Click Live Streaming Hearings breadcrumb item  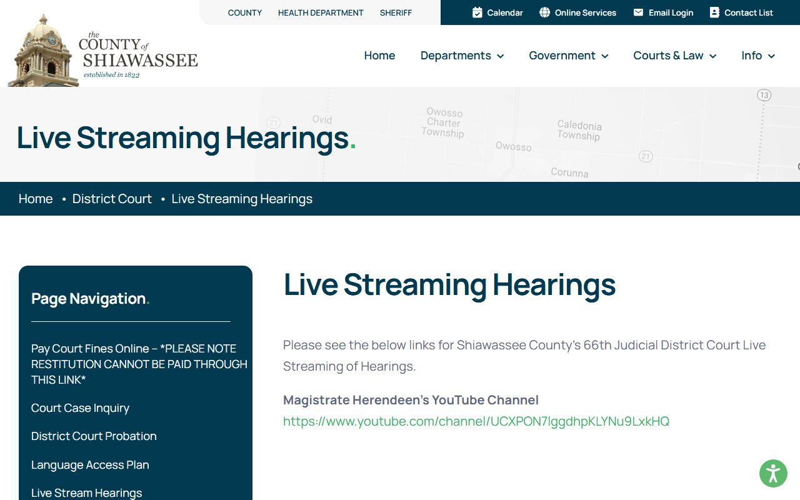coord(242,199)
